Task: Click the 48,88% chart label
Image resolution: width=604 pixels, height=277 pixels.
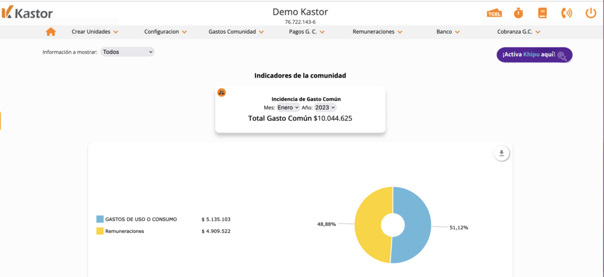Action: point(326,224)
